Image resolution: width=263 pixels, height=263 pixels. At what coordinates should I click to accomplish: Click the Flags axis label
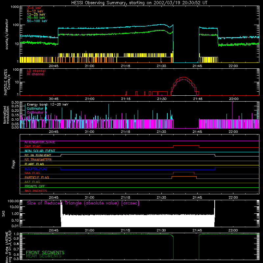click(13, 164)
